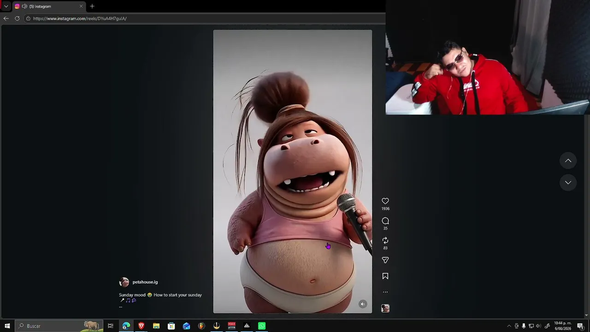Viewport: 590px width, 332px height.
Task: Select the '(5) Instagram' browser tab
Action: coord(49,6)
